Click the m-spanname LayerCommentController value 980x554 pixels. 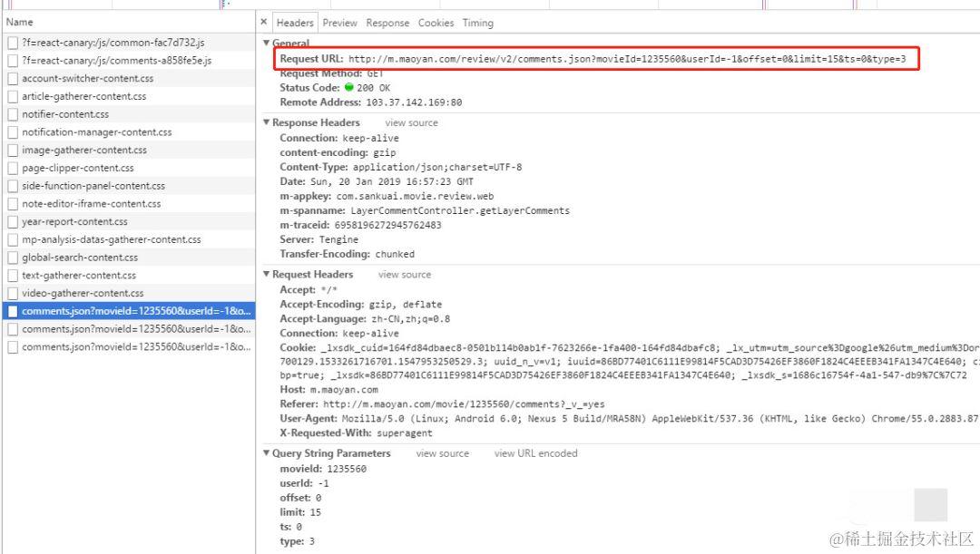coord(460,211)
